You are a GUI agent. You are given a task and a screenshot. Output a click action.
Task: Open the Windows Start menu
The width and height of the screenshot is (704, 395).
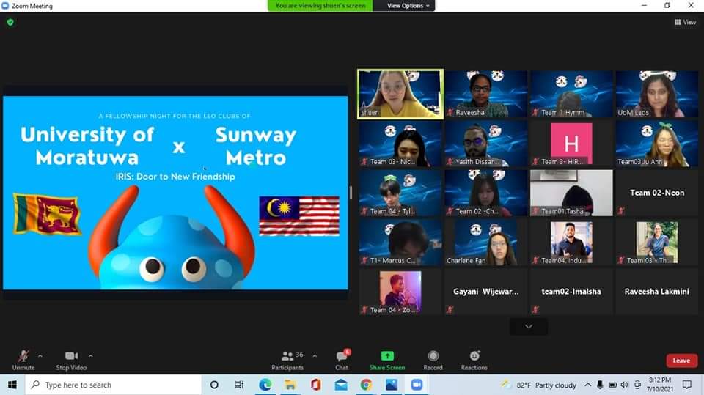[12, 385]
